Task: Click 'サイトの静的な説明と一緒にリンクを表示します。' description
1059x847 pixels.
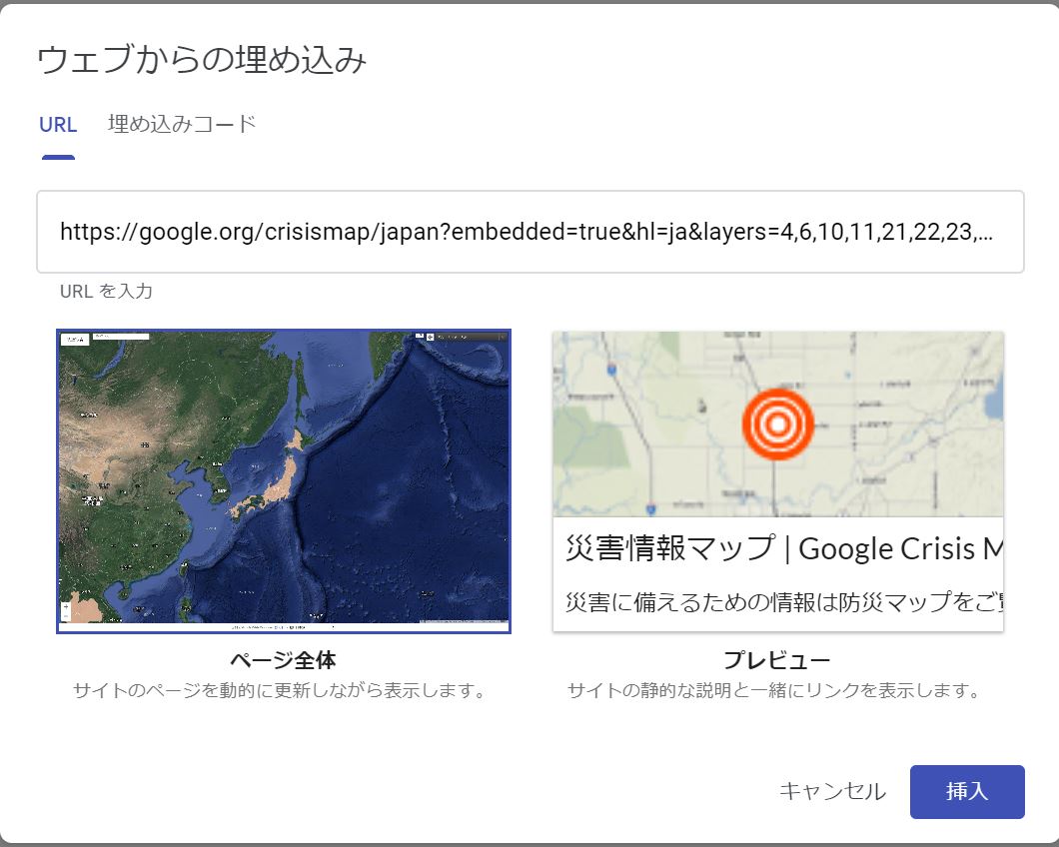Action: (x=774, y=691)
